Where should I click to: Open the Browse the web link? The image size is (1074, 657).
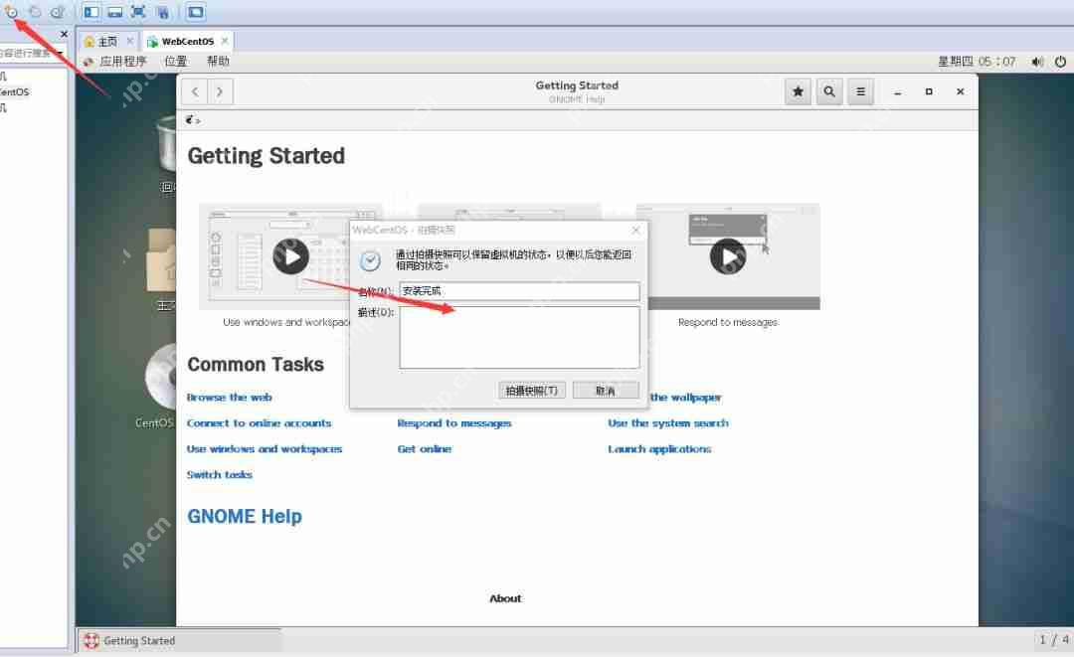pyautogui.click(x=230, y=397)
